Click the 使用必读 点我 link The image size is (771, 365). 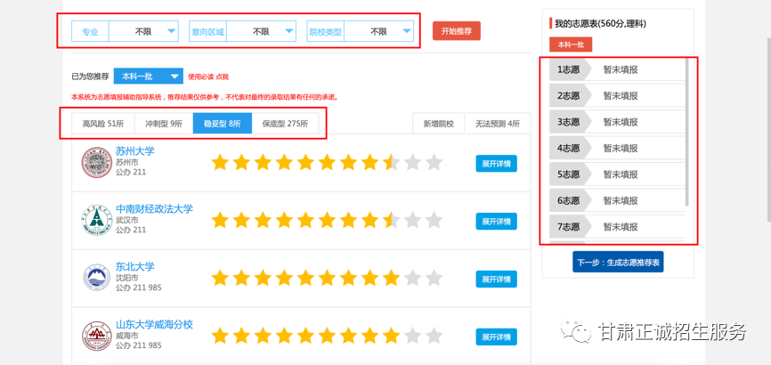[207, 77]
